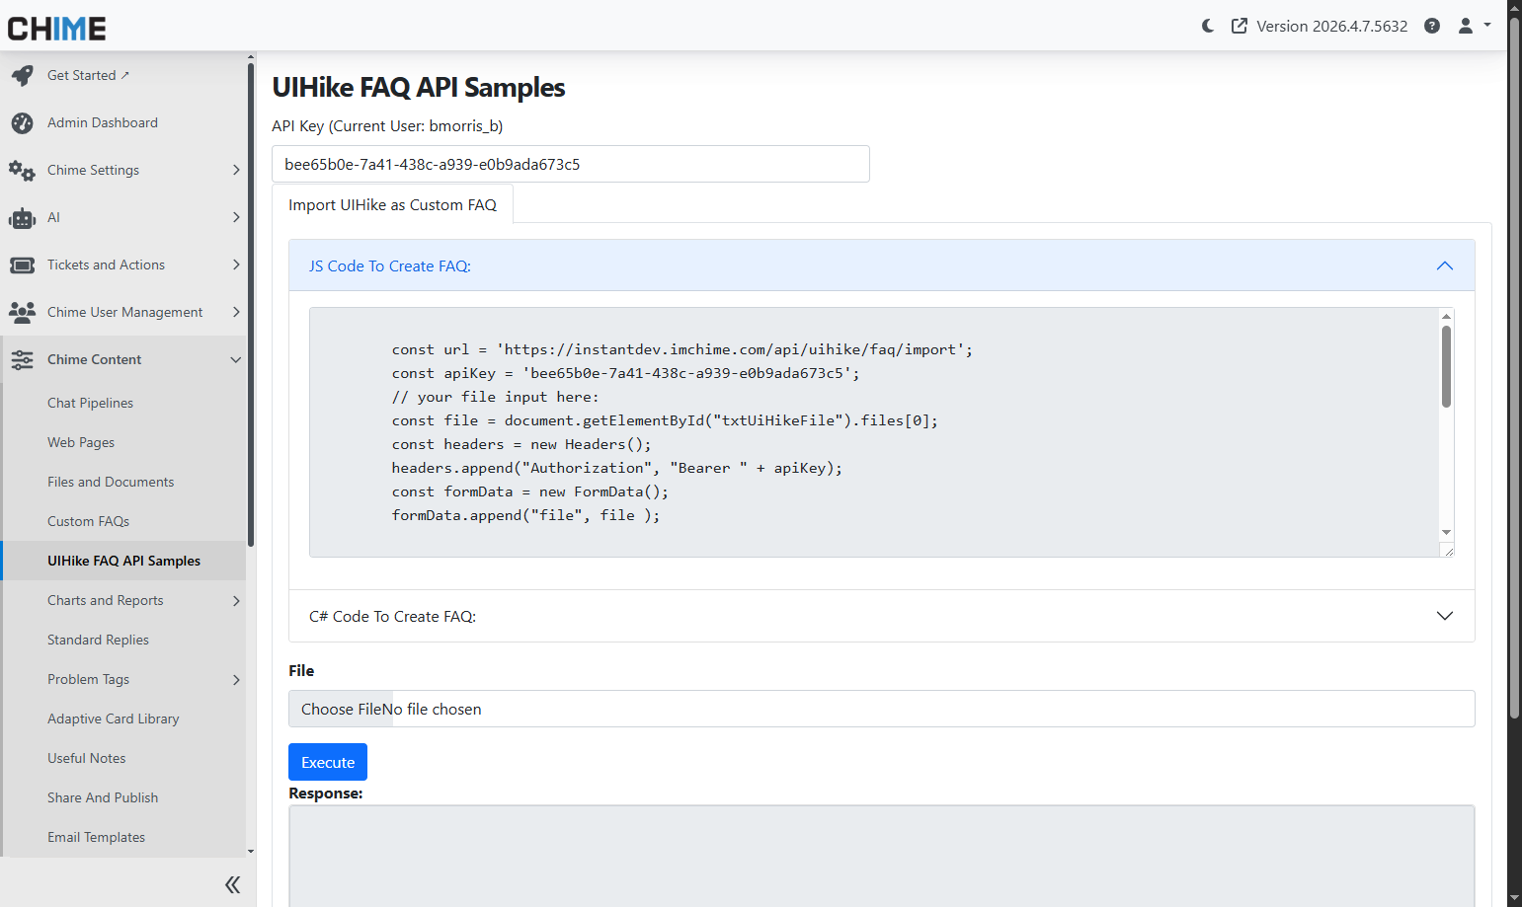
Task: Click the Admin Dashboard globe icon
Action: pos(22,122)
